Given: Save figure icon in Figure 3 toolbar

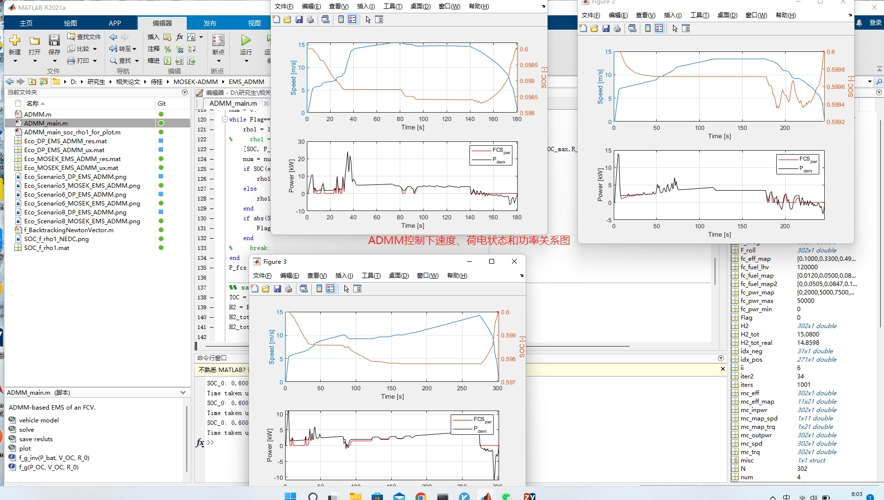Looking at the screenshot, I should tap(277, 289).
